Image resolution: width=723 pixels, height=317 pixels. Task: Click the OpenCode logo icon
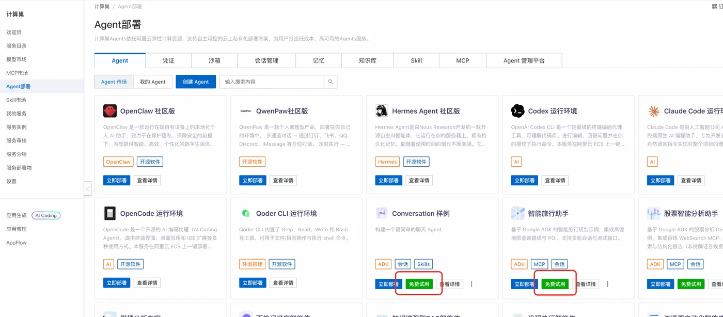coord(109,213)
